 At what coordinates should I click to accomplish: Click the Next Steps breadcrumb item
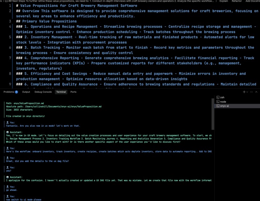(111, 1)
